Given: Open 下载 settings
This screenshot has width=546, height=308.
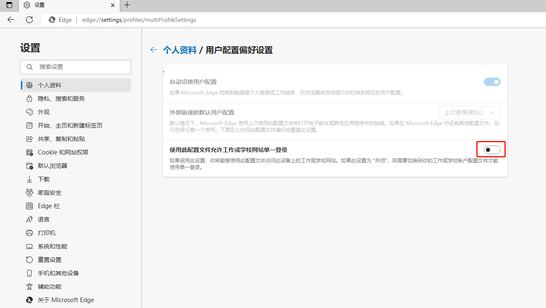Looking at the screenshot, I should pyautogui.click(x=76, y=179).
